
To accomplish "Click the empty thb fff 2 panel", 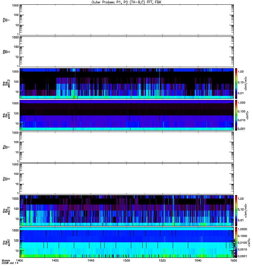I will [x=127, y=52].
